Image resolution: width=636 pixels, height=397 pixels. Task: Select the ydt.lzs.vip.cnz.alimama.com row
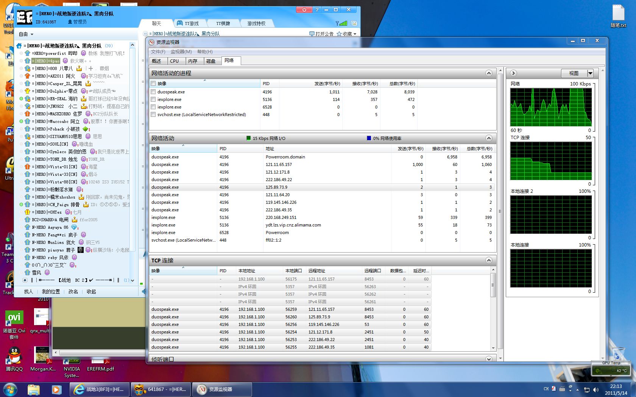(322, 225)
